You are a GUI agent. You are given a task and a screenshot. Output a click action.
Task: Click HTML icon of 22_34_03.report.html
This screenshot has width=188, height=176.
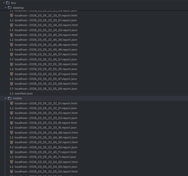11,25
